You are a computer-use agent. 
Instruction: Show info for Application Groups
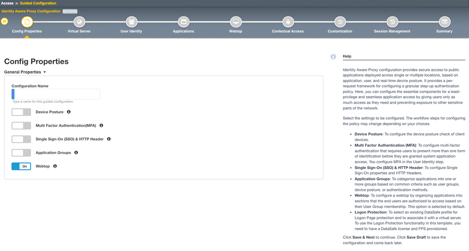76,152
